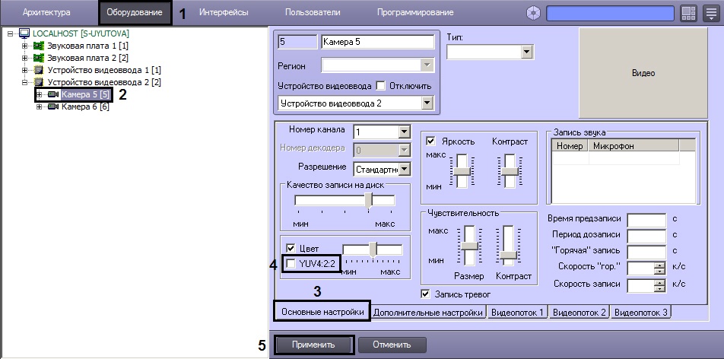Switch to the Оборудование tab
Image resolution: width=724 pixels, height=359 pixels.
(135, 13)
